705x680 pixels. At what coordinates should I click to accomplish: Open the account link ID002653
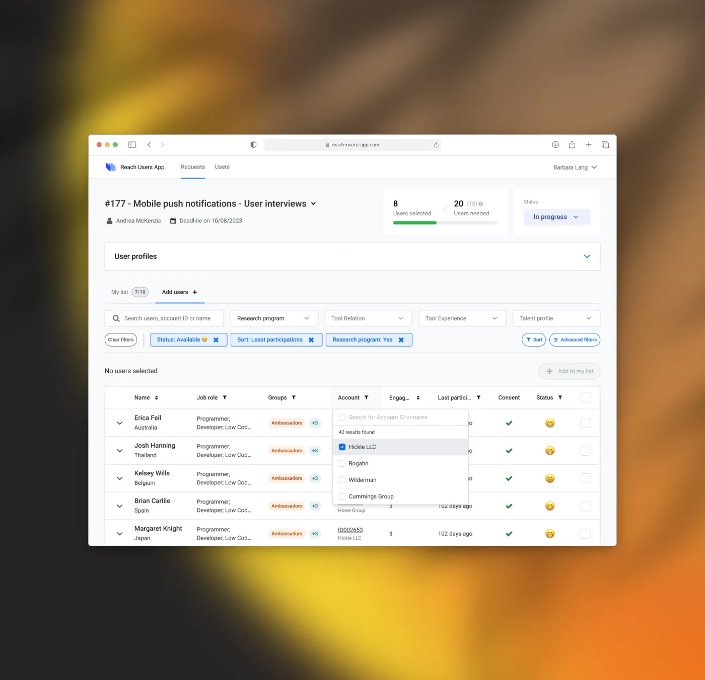point(350,530)
